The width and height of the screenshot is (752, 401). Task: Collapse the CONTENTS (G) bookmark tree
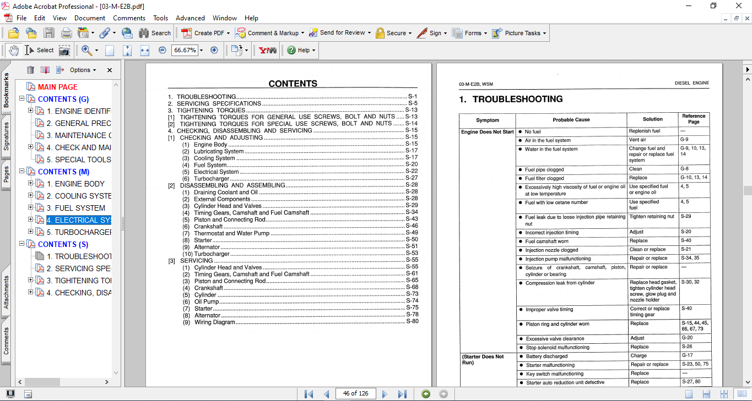pos(22,99)
